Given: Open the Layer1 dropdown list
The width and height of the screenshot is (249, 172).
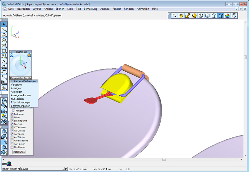Looking at the screenshot, I should click(65, 169).
